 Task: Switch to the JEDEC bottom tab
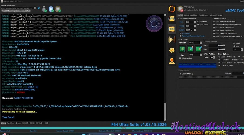(x=25, y=123)
